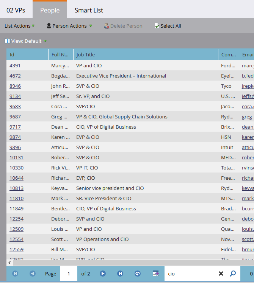This screenshot has width=254, height=283.
Task: Click the Person Actions person icon
Action: 49,26
